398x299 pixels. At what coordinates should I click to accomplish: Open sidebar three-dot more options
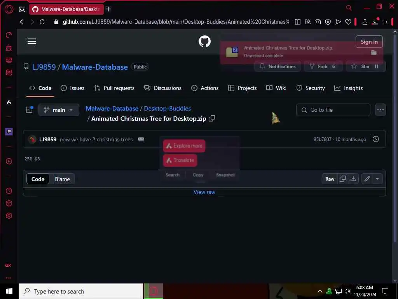(8, 278)
